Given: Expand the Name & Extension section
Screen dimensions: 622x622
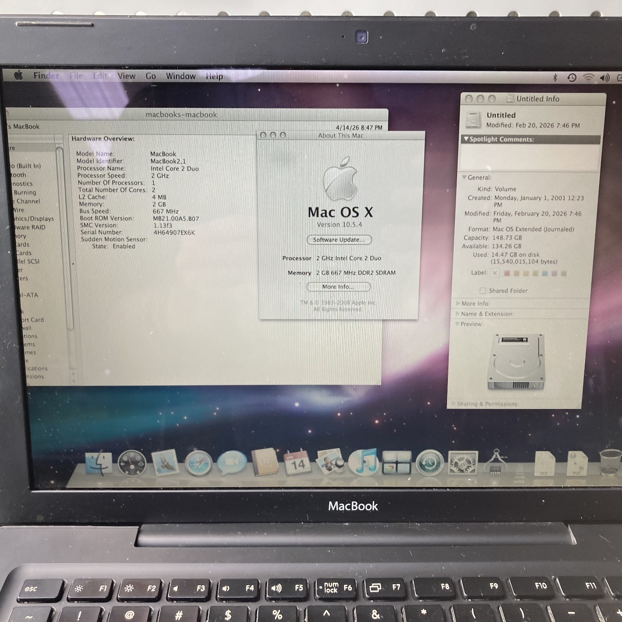Looking at the screenshot, I should 458,313.
